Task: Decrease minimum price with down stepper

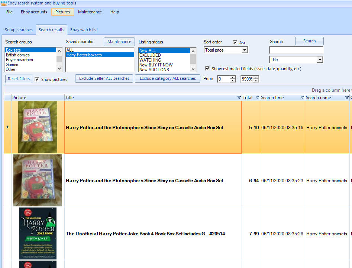Action: click(233, 81)
